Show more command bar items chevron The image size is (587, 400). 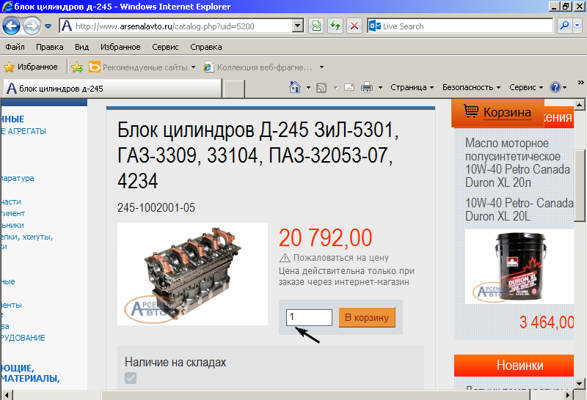pyautogui.click(x=580, y=82)
